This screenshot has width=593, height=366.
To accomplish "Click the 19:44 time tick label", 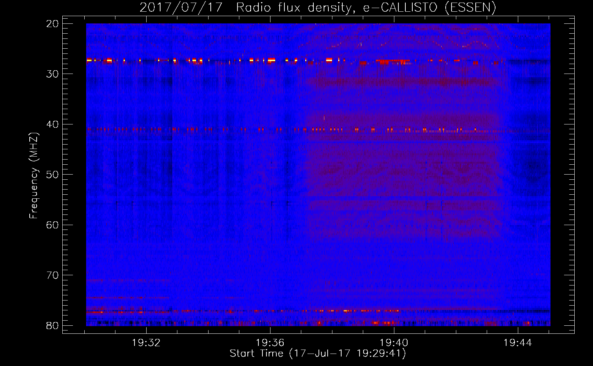I will (x=518, y=343).
